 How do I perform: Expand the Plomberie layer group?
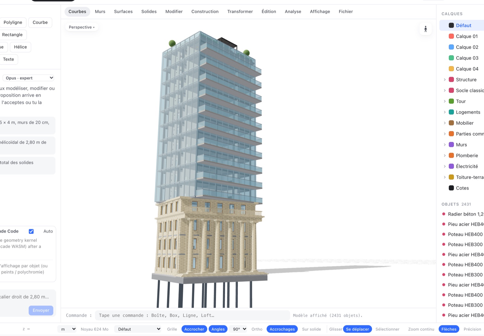(x=444, y=156)
